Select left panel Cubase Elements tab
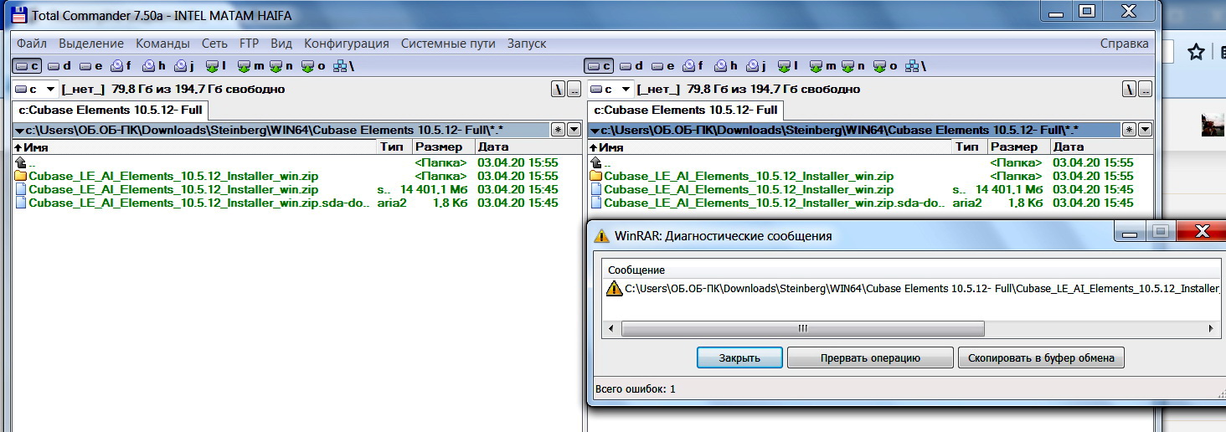1226x432 pixels. point(109,110)
